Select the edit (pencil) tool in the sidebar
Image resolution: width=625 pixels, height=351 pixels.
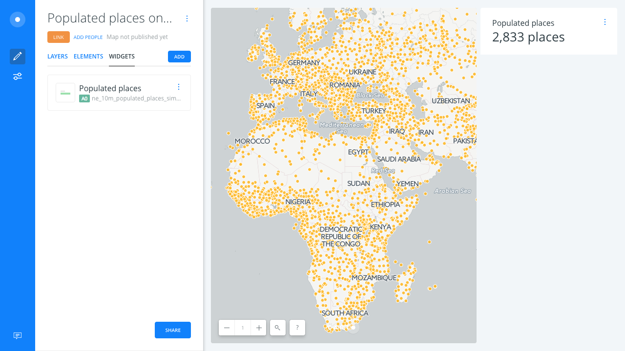(x=17, y=56)
